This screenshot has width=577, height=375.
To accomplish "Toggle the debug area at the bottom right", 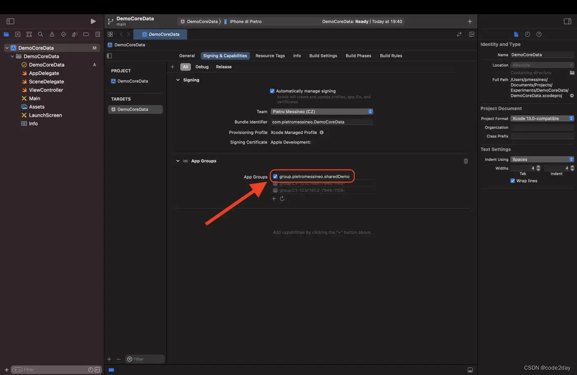I will click(470, 370).
